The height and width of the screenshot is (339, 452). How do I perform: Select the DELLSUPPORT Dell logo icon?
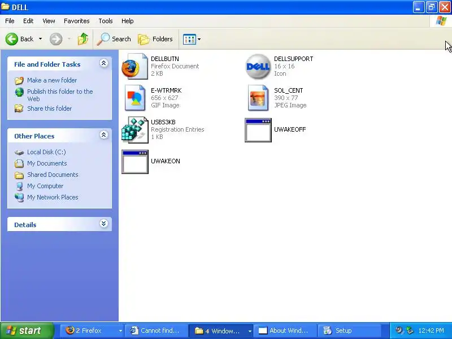click(x=258, y=66)
